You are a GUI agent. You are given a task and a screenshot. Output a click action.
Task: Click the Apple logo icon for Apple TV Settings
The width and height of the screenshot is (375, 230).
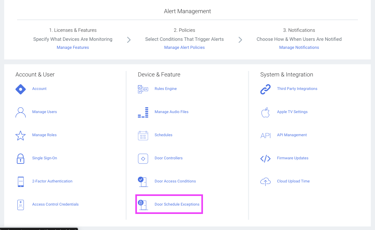(265, 112)
